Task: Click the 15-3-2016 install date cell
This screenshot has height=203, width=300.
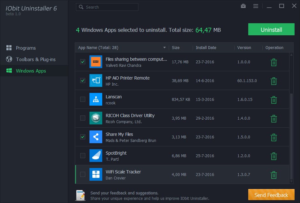Action: coord(205,100)
